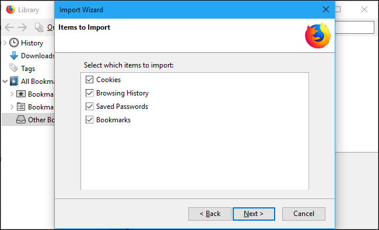Expand the Bookmarks Menu tree node
This screenshot has width=379, height=230.
12,107
